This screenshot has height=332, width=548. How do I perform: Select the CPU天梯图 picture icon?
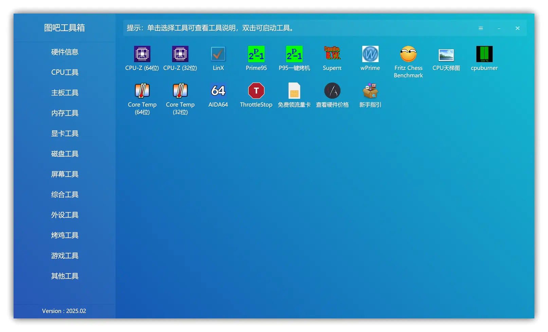point(446,55)
